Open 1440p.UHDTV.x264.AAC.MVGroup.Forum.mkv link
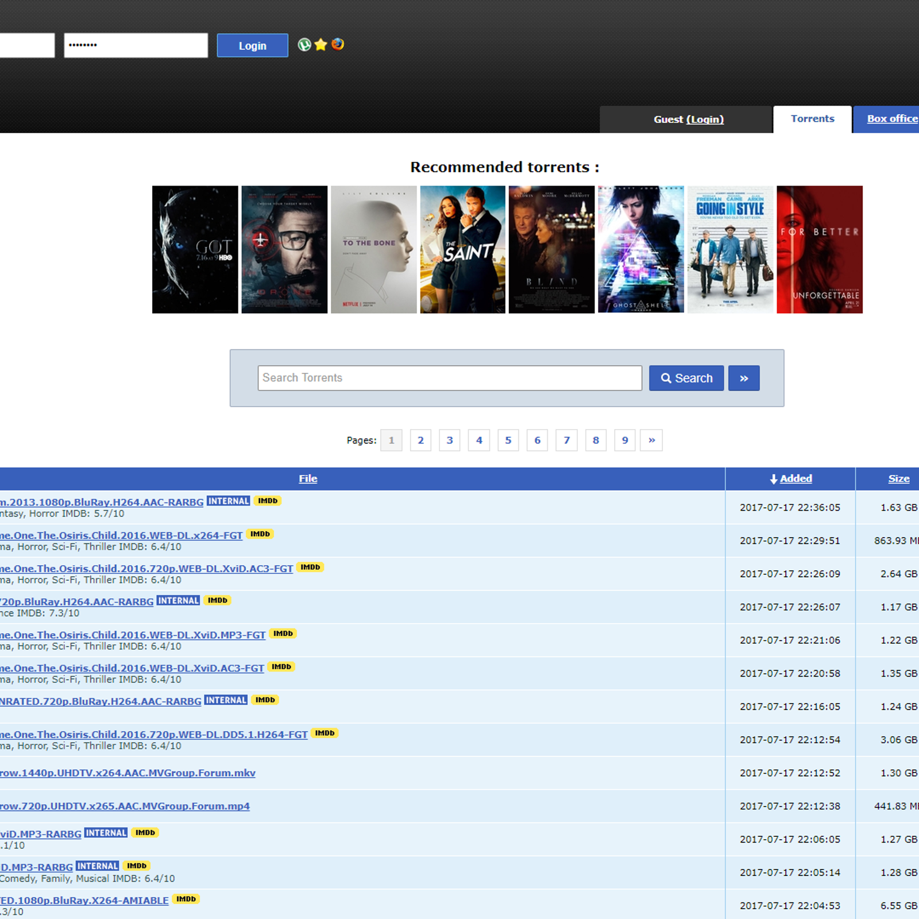Image resolution: width=919 pixels, height=919 pixels. pyautogui.click(x=128, y=773)
